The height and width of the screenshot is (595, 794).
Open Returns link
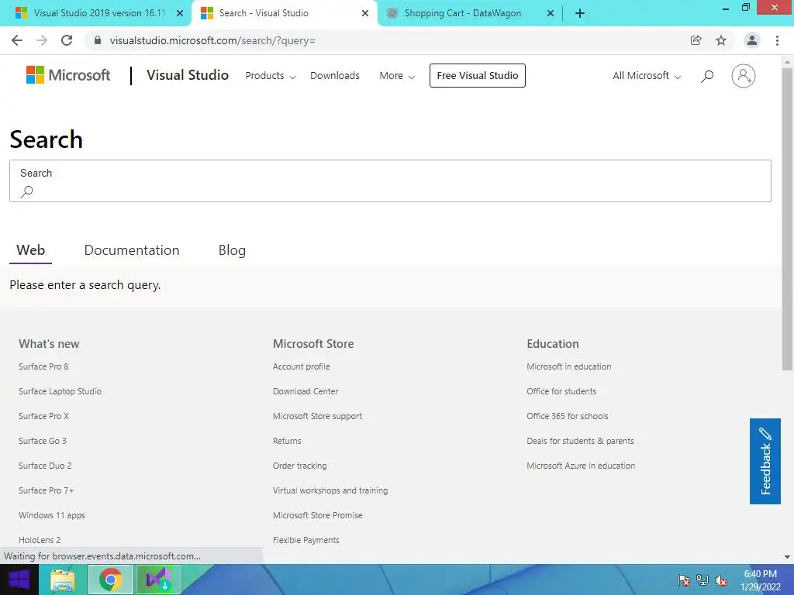coord(287,441)
